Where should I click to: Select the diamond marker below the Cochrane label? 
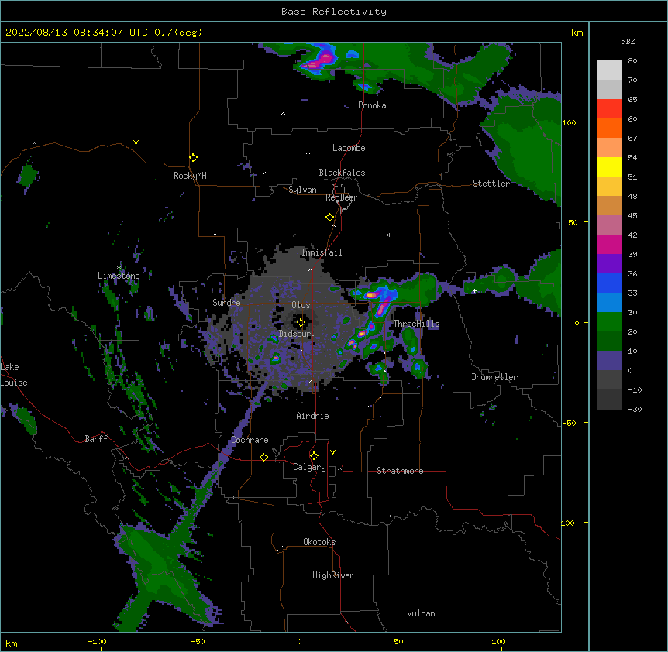coord(263,457)
